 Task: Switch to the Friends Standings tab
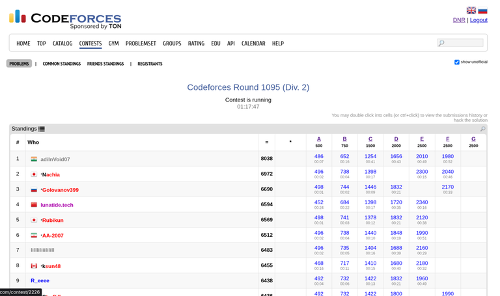(x=105, y=64)
